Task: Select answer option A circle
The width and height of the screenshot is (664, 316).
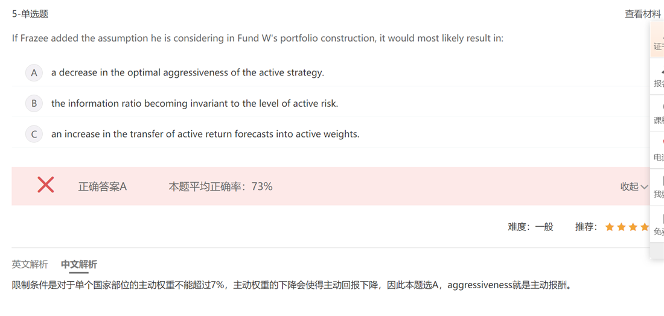Action: [x=34, y=73]
